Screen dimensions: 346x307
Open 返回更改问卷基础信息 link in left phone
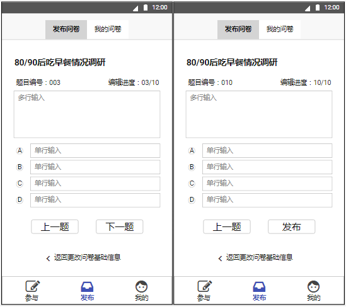pos(88,258)
